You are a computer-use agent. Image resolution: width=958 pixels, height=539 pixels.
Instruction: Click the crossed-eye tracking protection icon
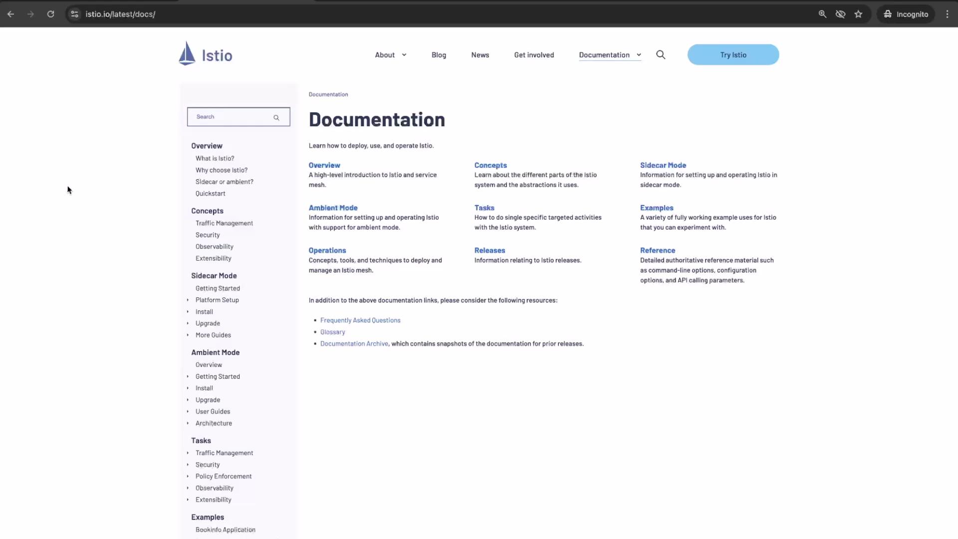pyautogui.click(x=840, y=14)
